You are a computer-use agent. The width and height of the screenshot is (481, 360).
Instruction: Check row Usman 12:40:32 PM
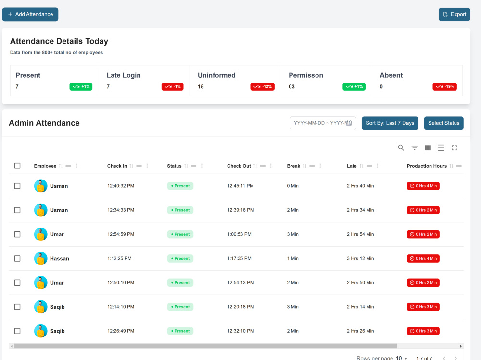[x=17, y=186]
